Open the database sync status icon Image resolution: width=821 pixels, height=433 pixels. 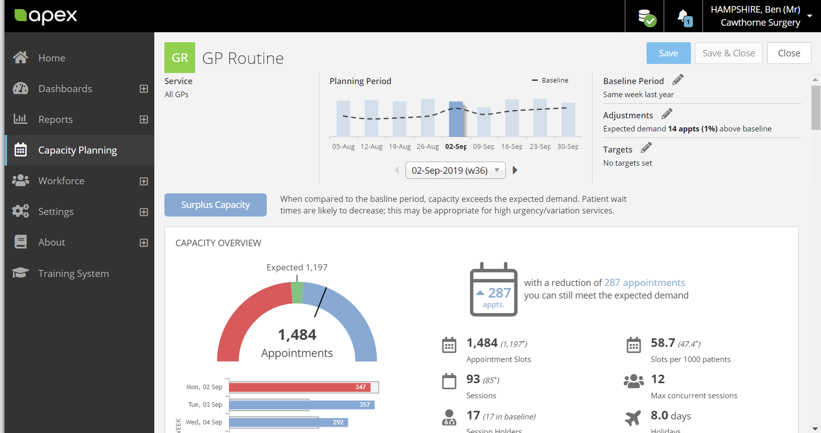click(647, 18)
